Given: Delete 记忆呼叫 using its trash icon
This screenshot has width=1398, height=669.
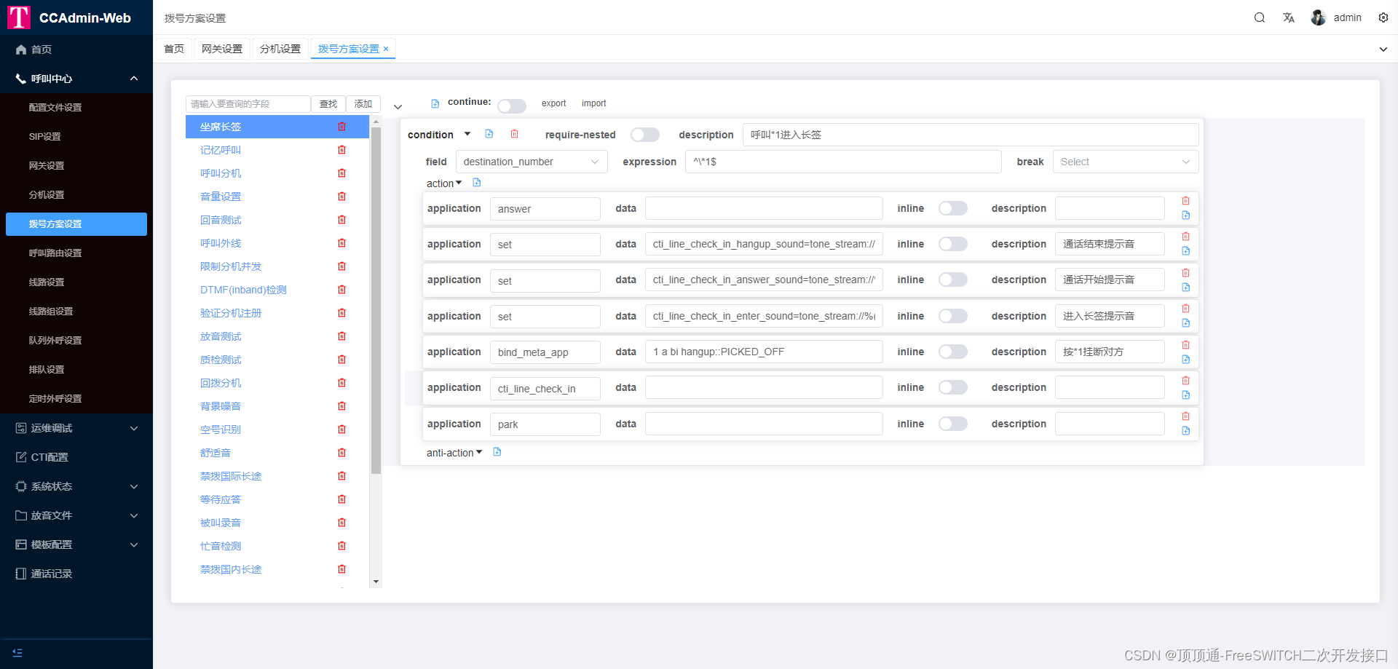Looking at the screenshot, I should [x=341, y=150].
